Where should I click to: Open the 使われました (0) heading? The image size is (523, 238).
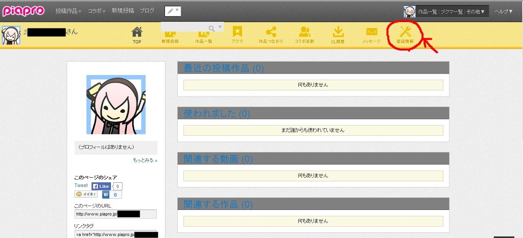[x=217, y=114]
